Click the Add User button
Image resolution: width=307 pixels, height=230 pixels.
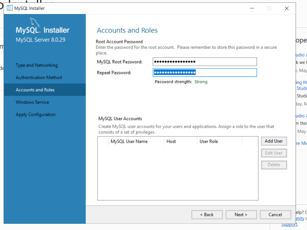tap(274, 141)
